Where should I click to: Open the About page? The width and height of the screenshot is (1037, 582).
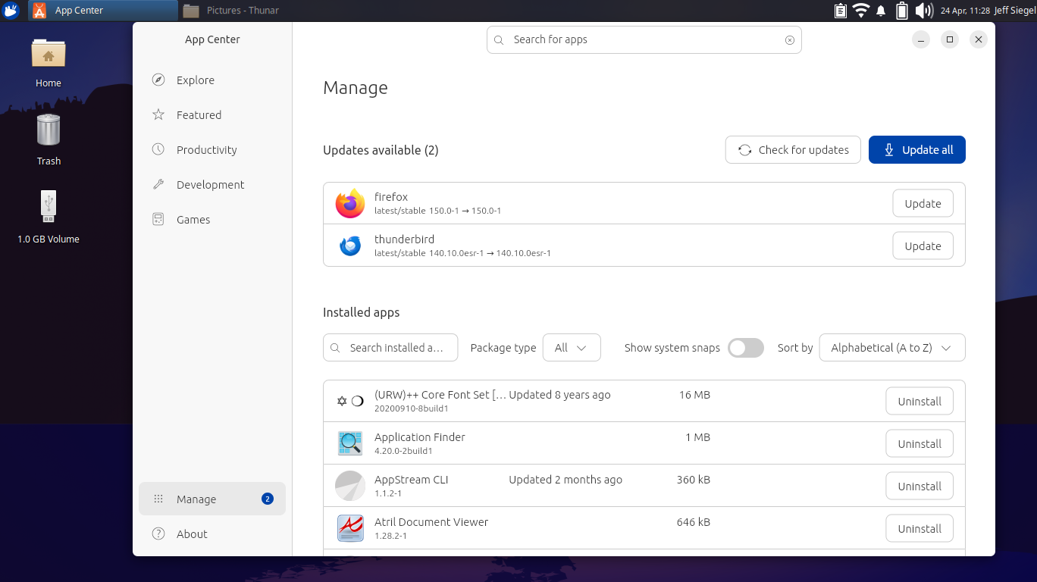tap(212, 534)
